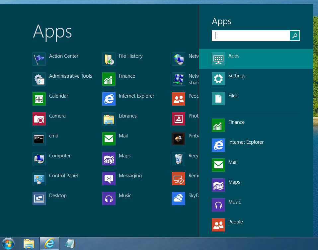Click the "Control Panel" label
This screenshot has width=318, height=250.
click(63, 176)
